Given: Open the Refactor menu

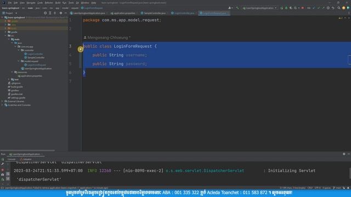Looking at the screenshot, I should pyautogui.click(x=49, y=3).
